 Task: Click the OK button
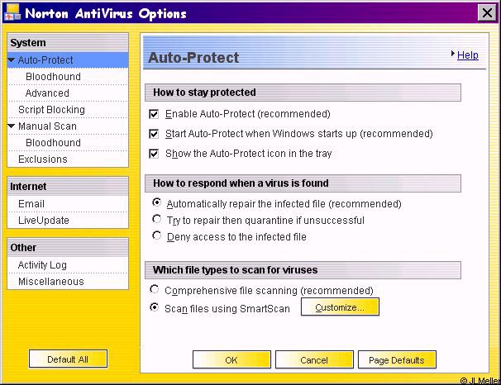point(231,360)
